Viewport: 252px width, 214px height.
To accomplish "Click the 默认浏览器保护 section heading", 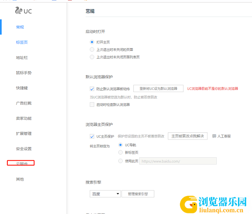I will point(99,77).
